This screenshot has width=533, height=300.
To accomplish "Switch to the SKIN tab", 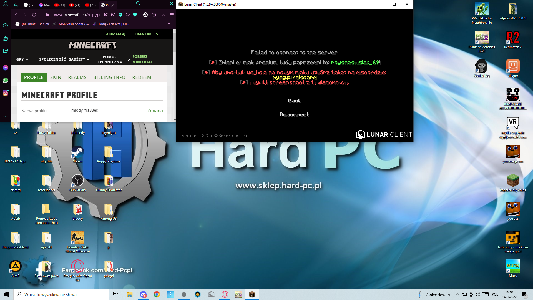I will point(56,77).
